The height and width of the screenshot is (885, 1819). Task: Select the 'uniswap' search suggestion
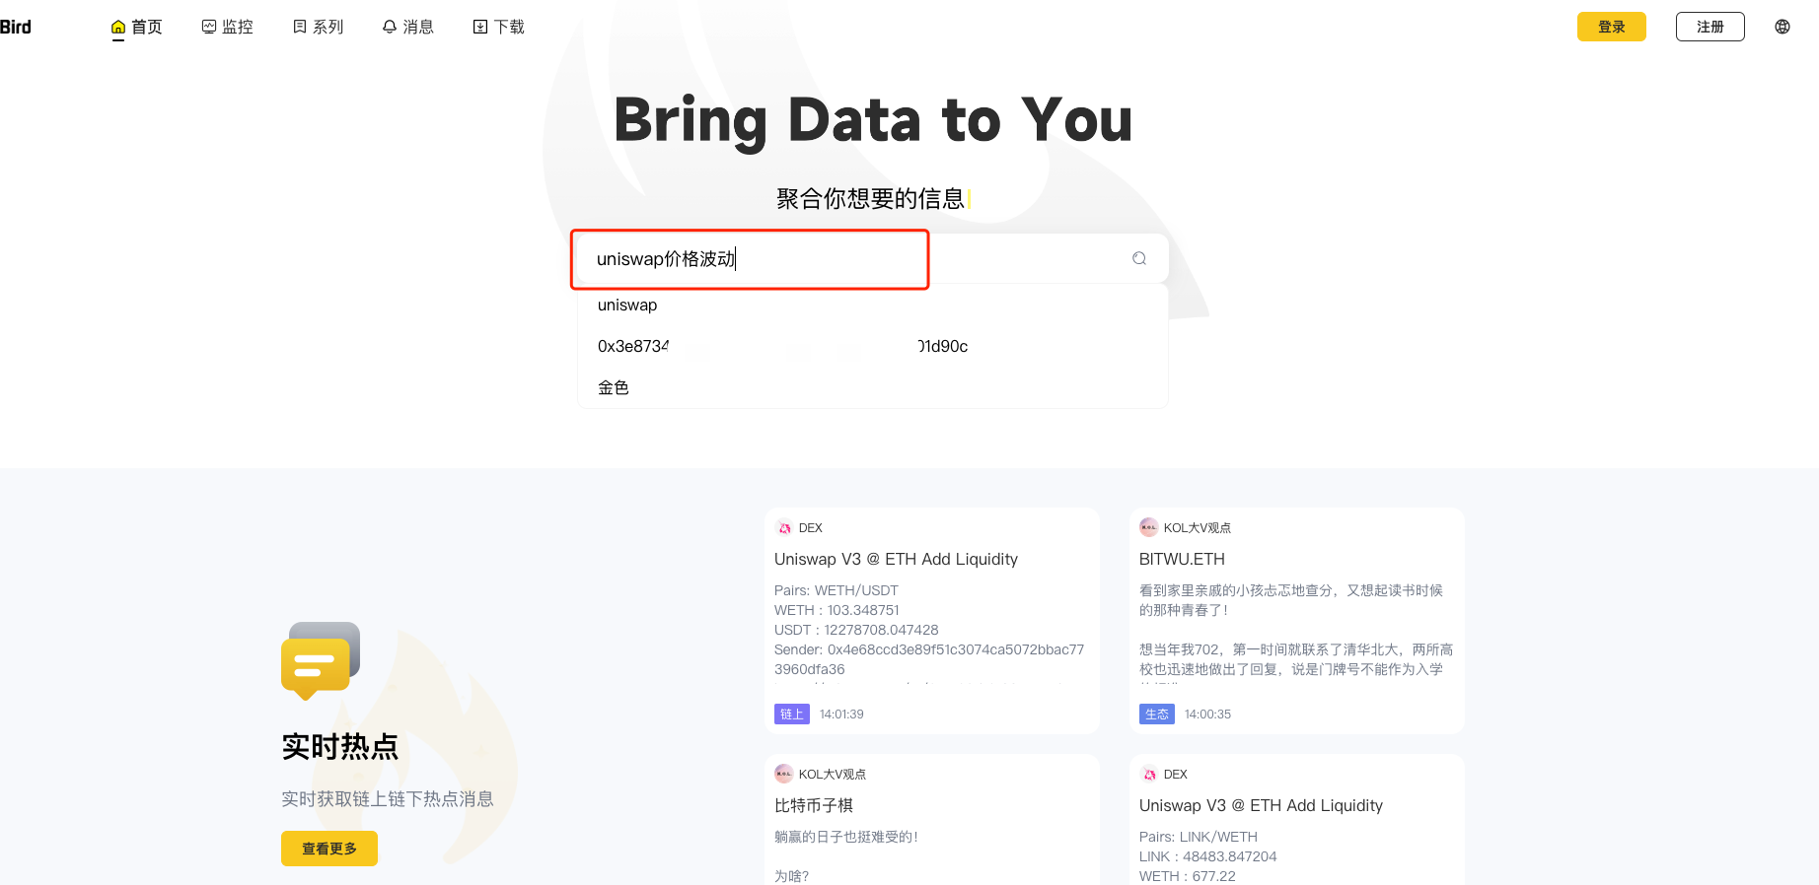tap(627, 306)
